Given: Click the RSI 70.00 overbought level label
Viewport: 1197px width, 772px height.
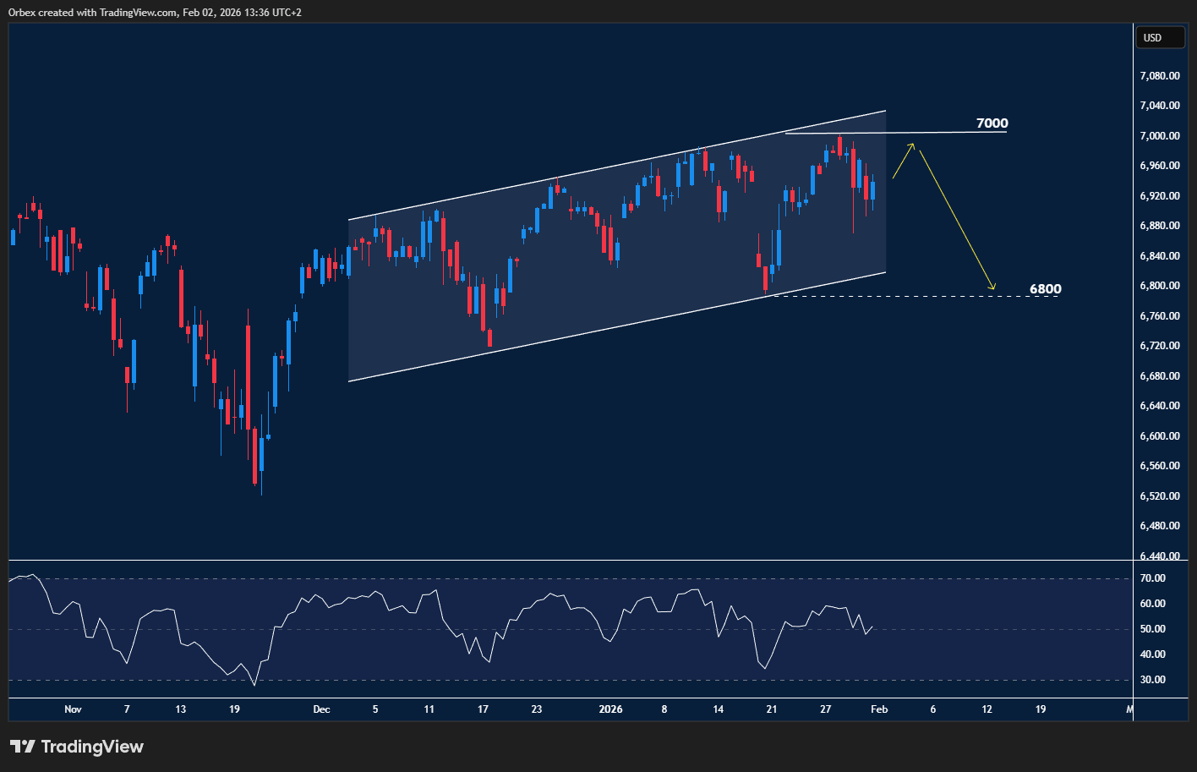Looking at the screenshot, I should pyautogui.click(x=1153, y=578).
